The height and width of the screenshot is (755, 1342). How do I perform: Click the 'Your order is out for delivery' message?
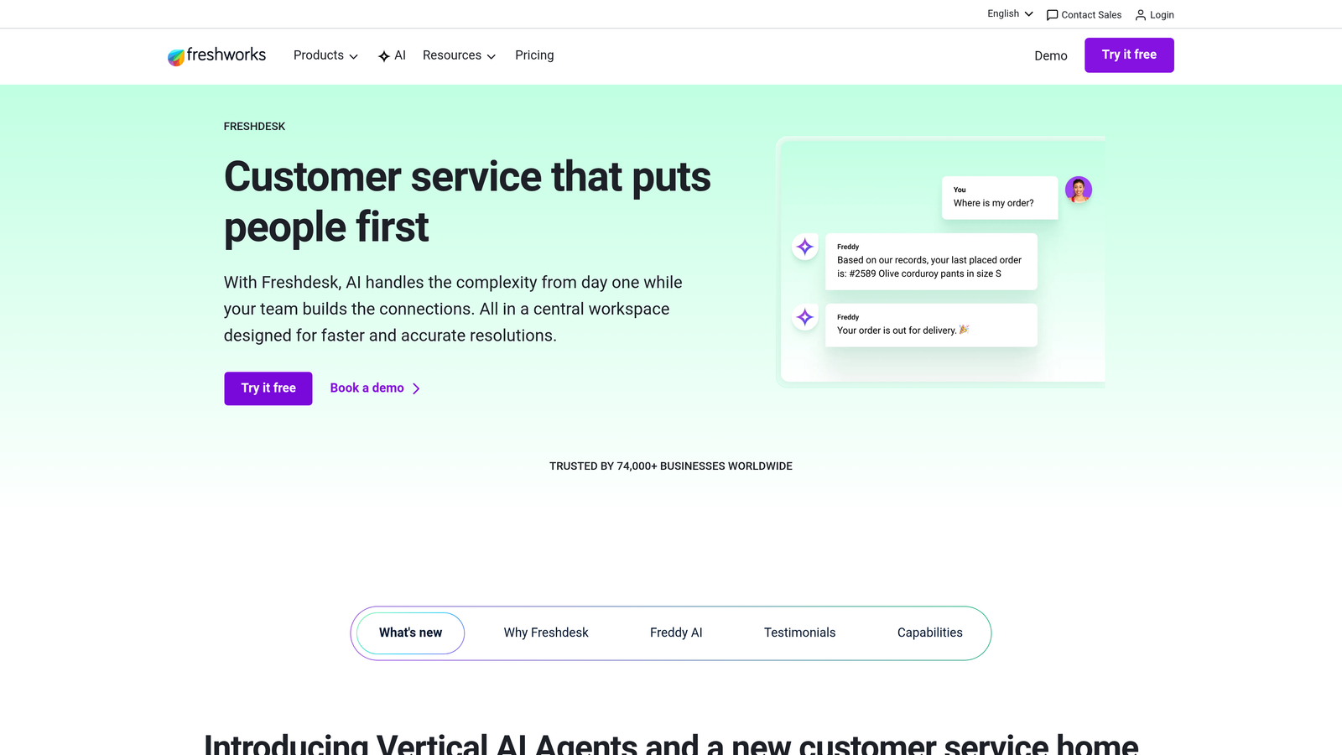tap(931, 325)
